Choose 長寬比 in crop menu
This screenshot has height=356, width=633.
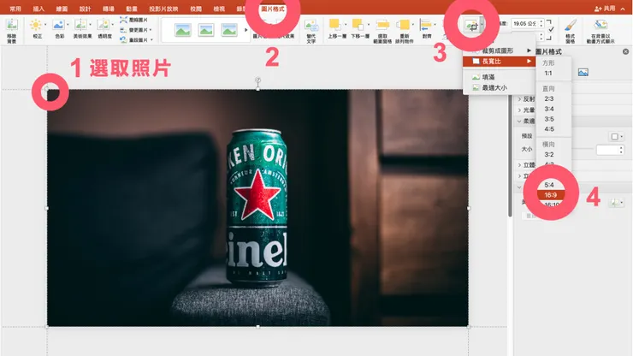pos(499,61)
